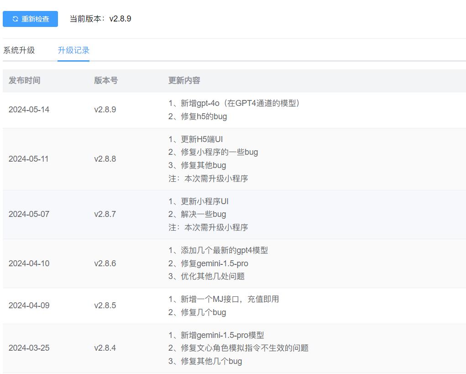Switch to the 系统升级 tab
Viewport: 466px width, 374px height.
tap(19, 50)
